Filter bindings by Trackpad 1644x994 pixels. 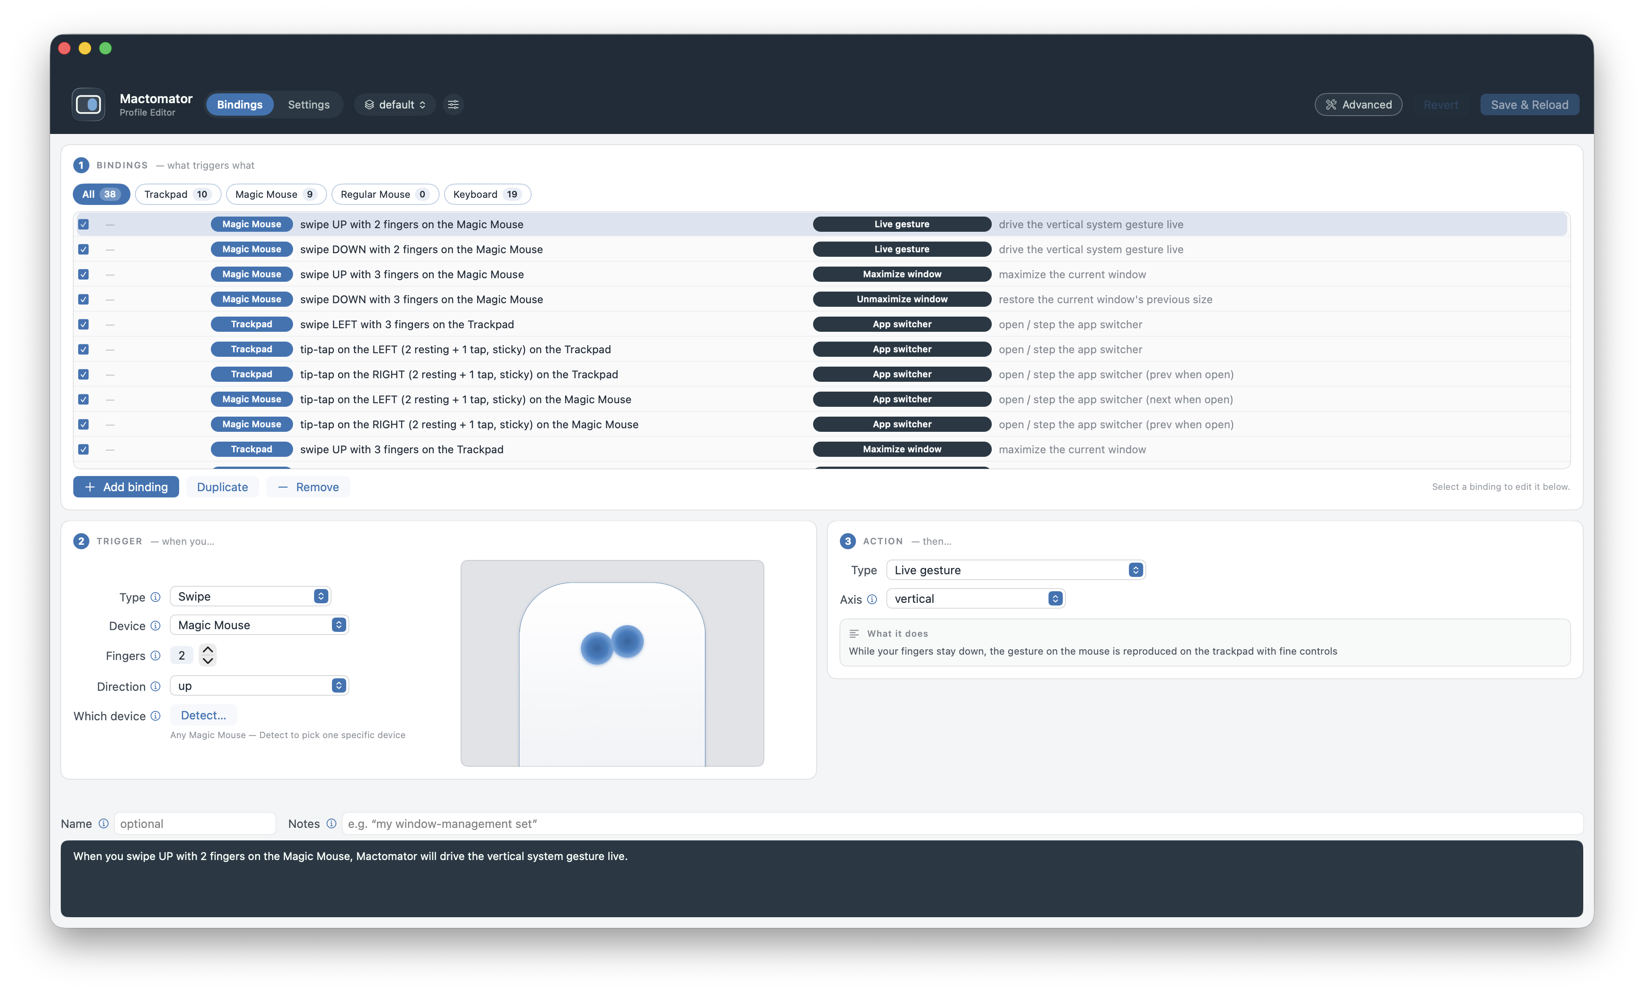coord(178,194)
